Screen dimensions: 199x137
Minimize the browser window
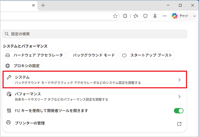(168, 5)
